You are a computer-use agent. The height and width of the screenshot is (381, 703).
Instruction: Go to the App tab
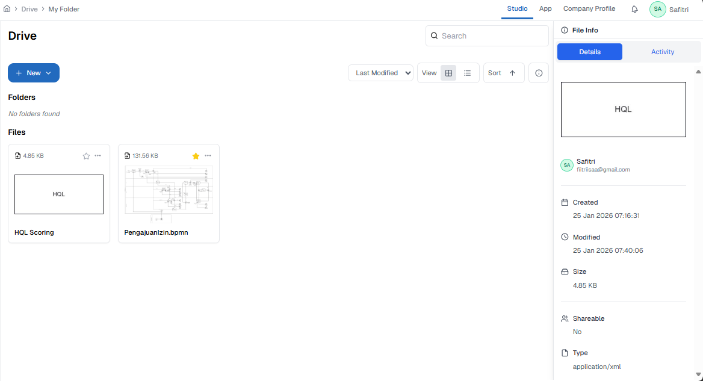click(x=545, y=9)
